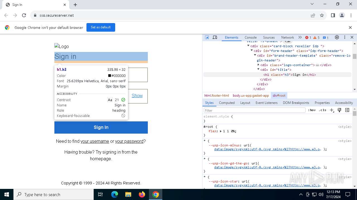Image resolution: width=357 pixels, height=200 pixels.
Task: Collapse the div id title node
Action: click(x=258, y=69)
